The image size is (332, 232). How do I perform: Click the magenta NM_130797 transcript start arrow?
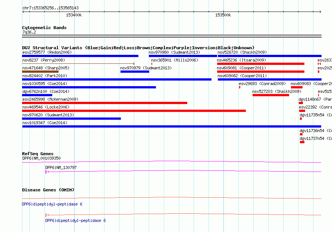47,172
